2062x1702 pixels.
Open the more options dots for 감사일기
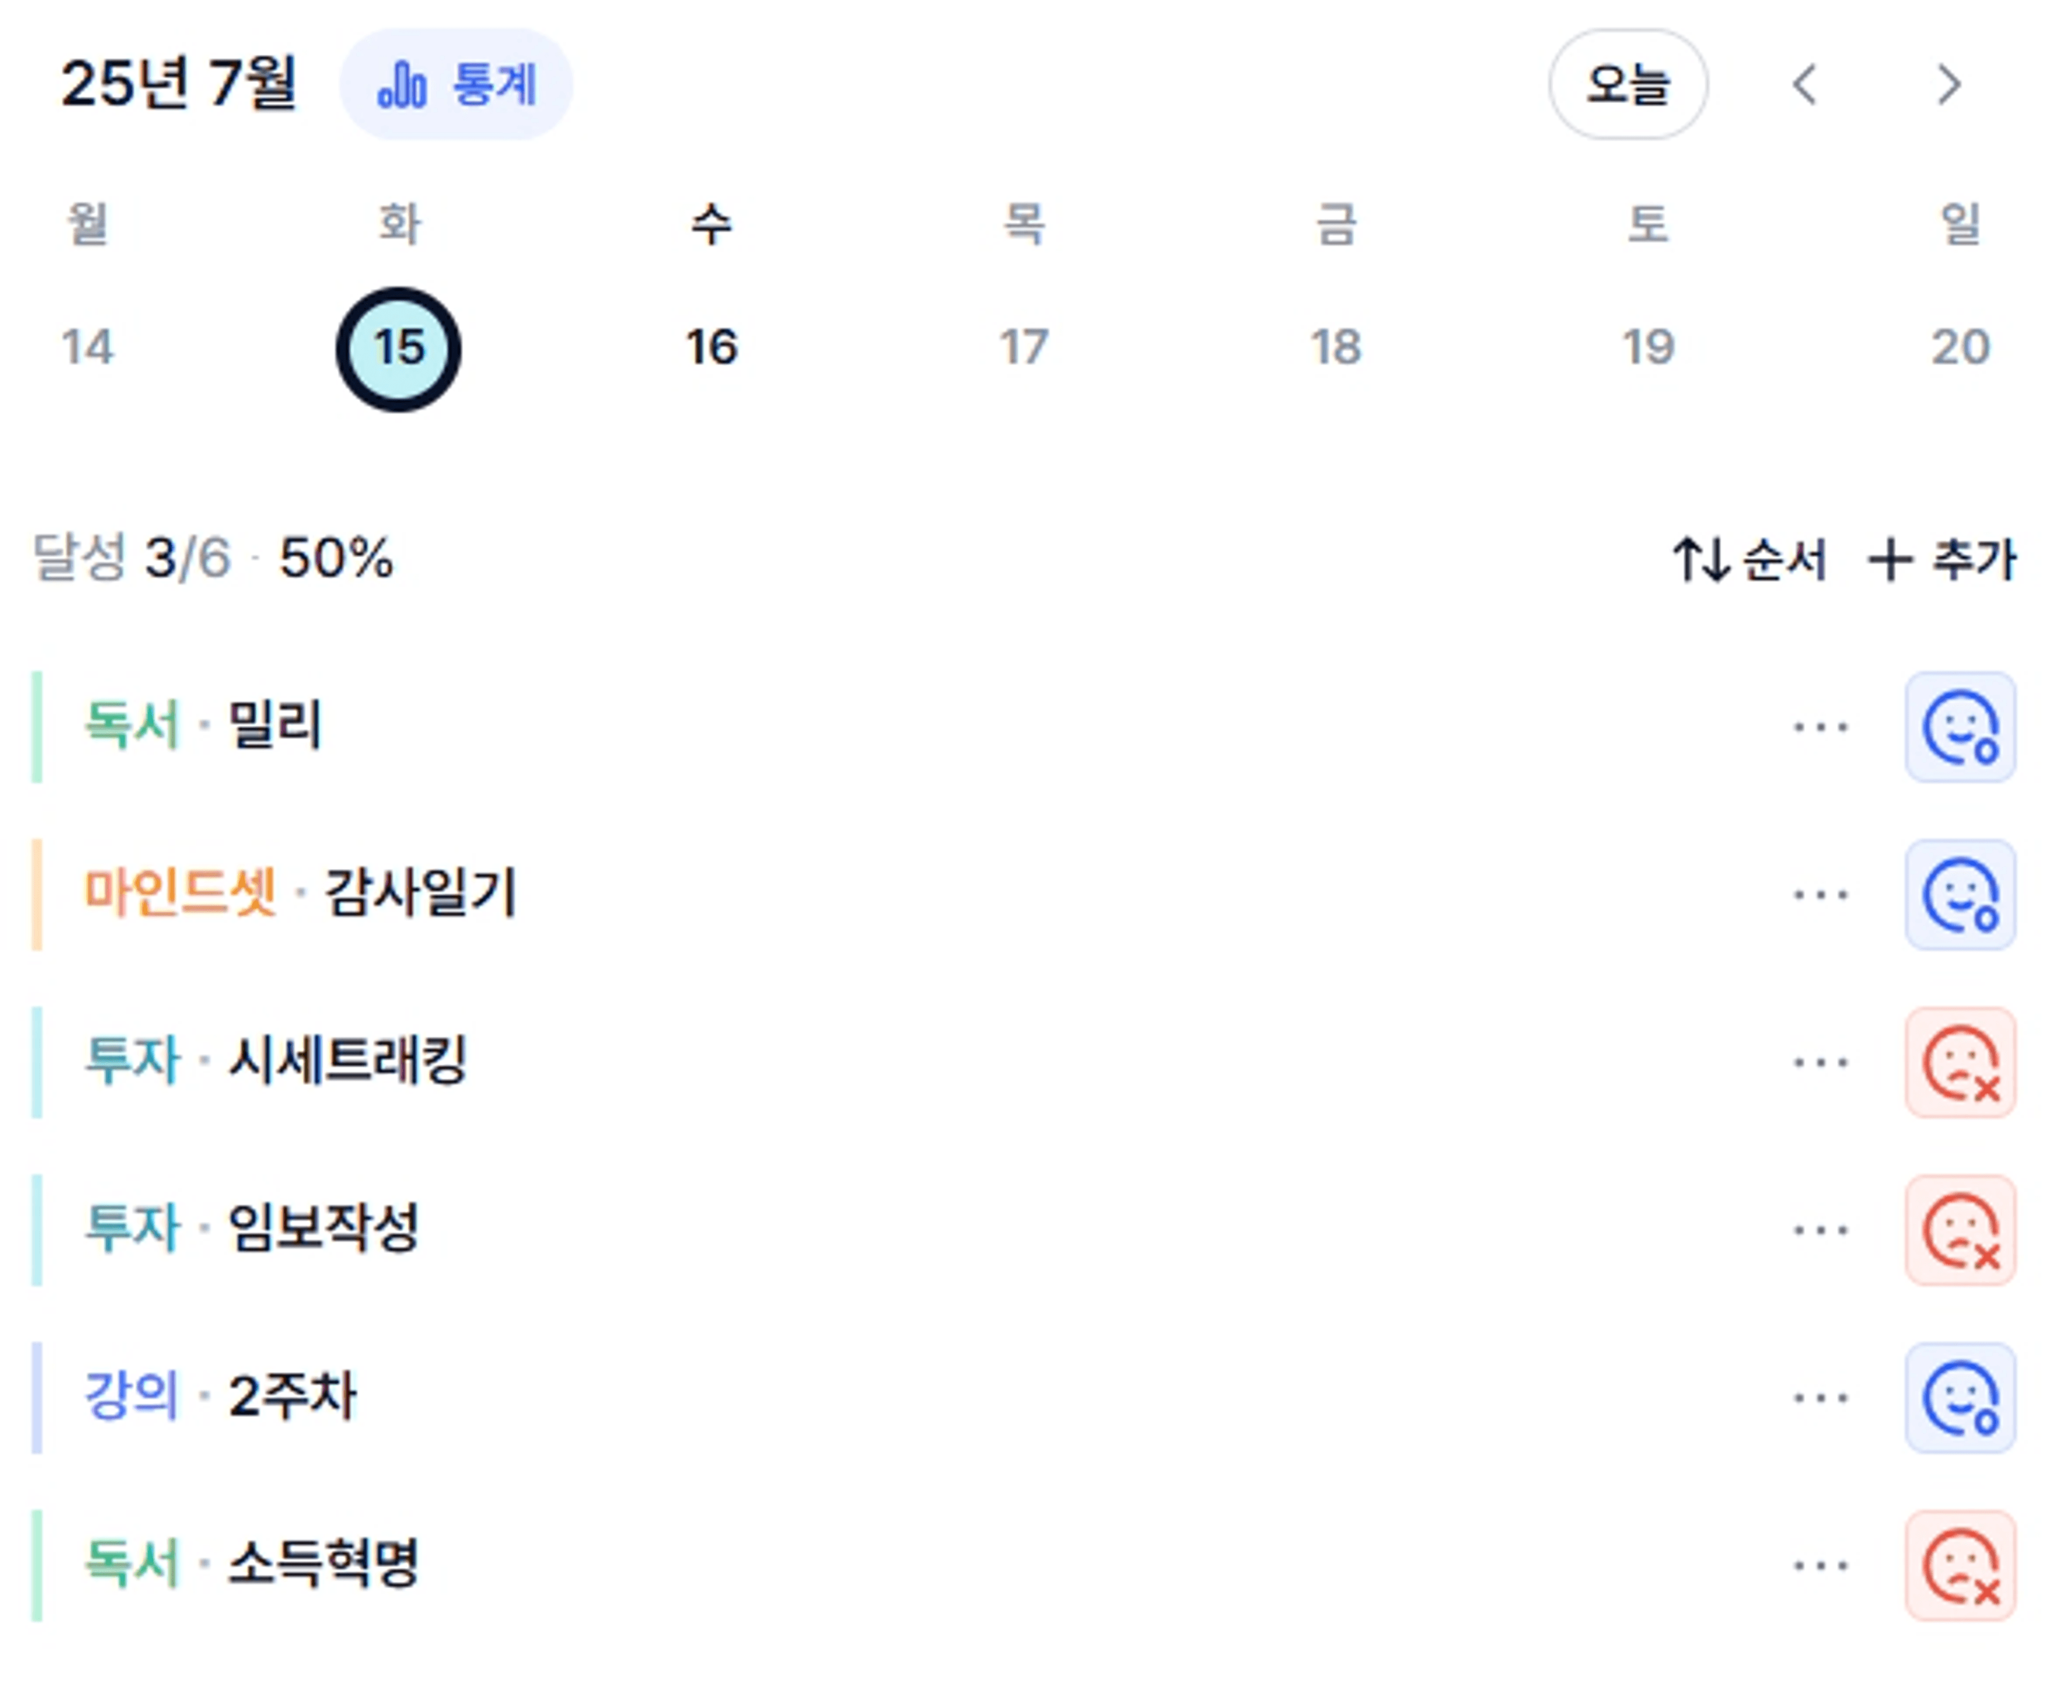coord(1821,894)
